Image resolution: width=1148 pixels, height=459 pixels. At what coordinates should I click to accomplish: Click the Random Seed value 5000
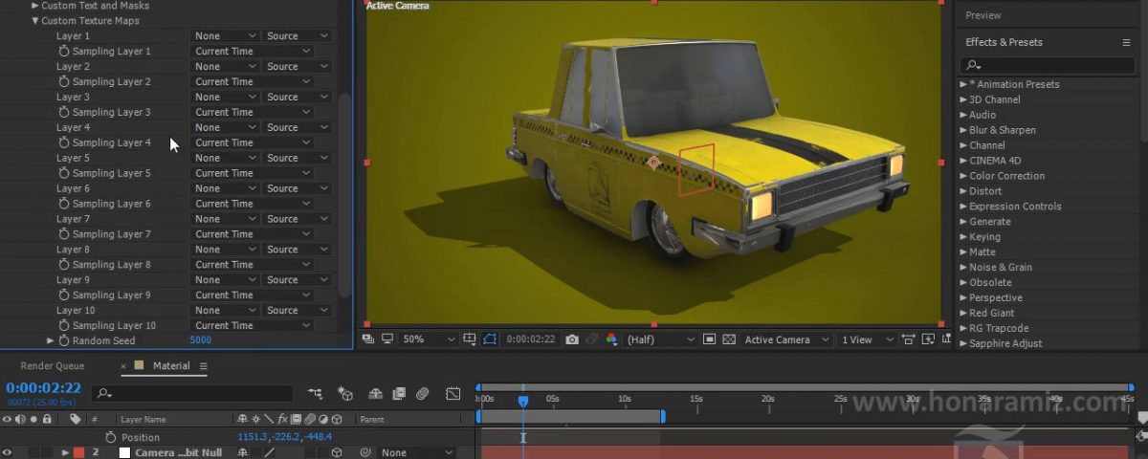coord(201,340)
